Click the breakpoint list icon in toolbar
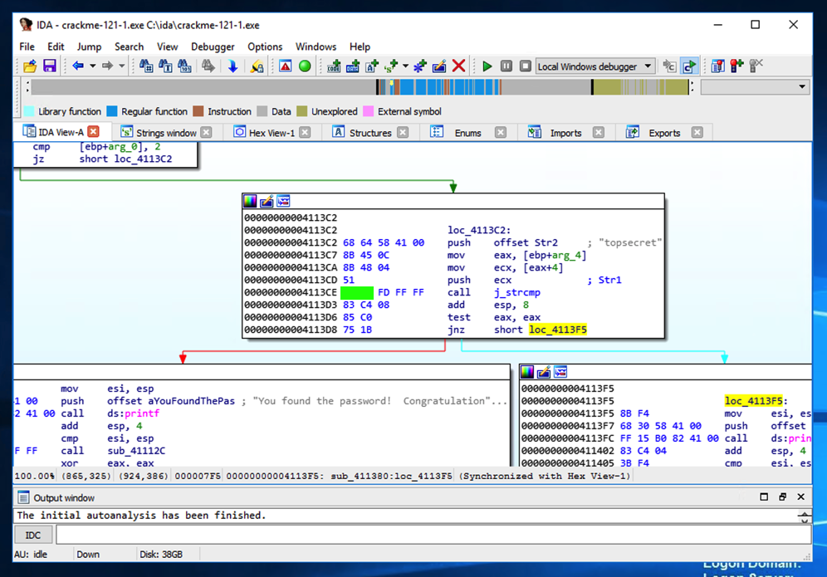The height and width of the screenshot is (577, 827). click(x=717, y=66)
